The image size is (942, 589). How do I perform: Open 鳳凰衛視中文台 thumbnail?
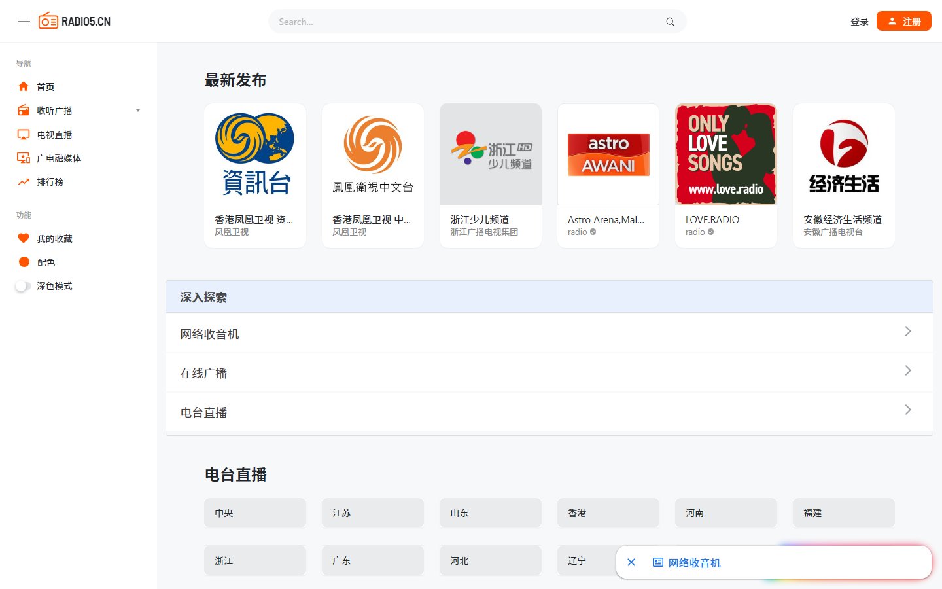[373, 154]
